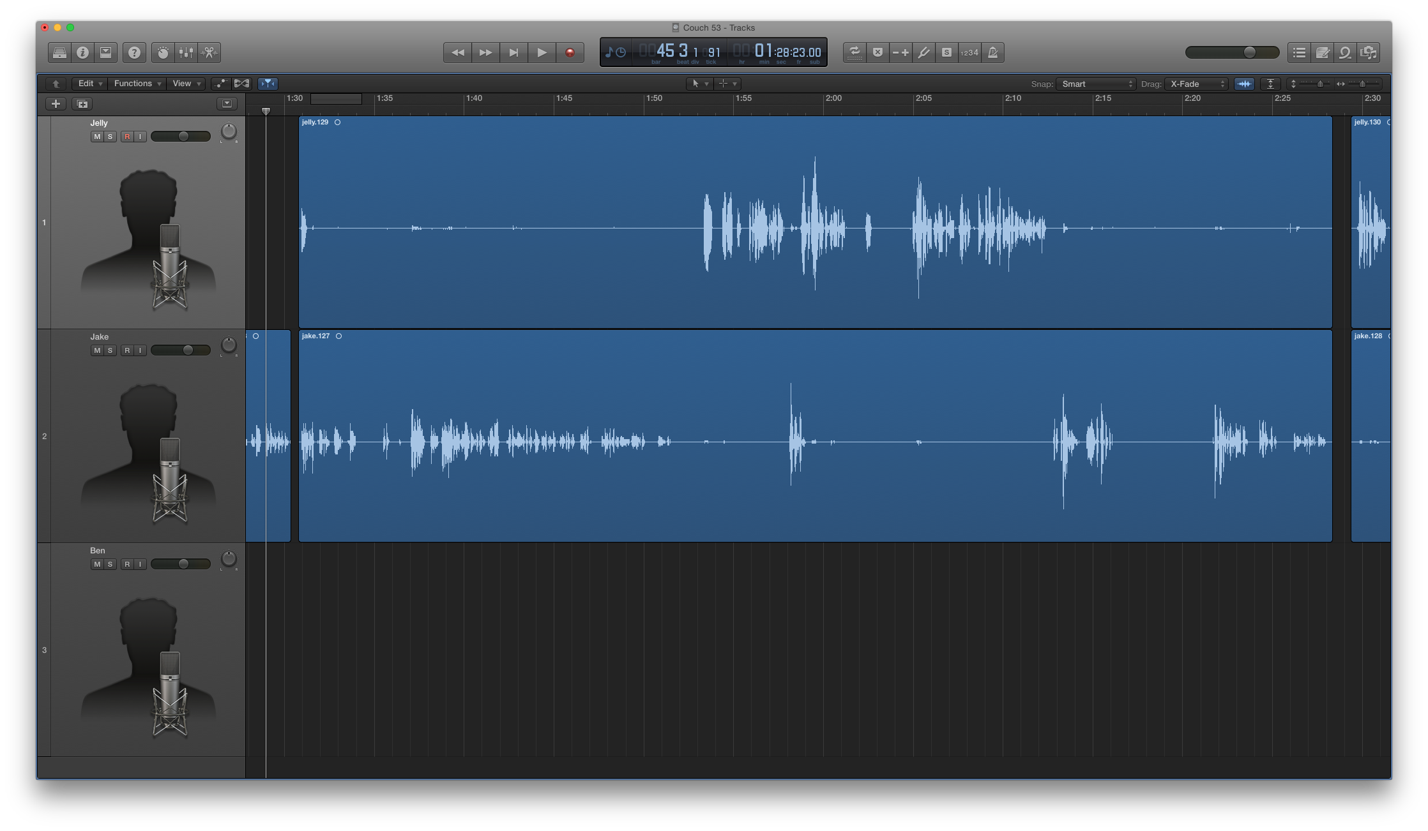Change Drag mode from X-Fade
This screenshot has height=831, width=1428.
(x=1196, y=84)
